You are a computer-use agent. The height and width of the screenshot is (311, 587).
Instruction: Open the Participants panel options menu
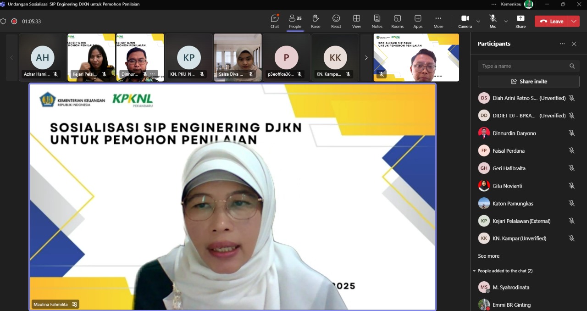pos(562,44)
